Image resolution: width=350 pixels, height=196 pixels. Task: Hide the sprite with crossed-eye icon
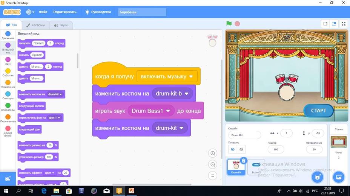point(241,149)
